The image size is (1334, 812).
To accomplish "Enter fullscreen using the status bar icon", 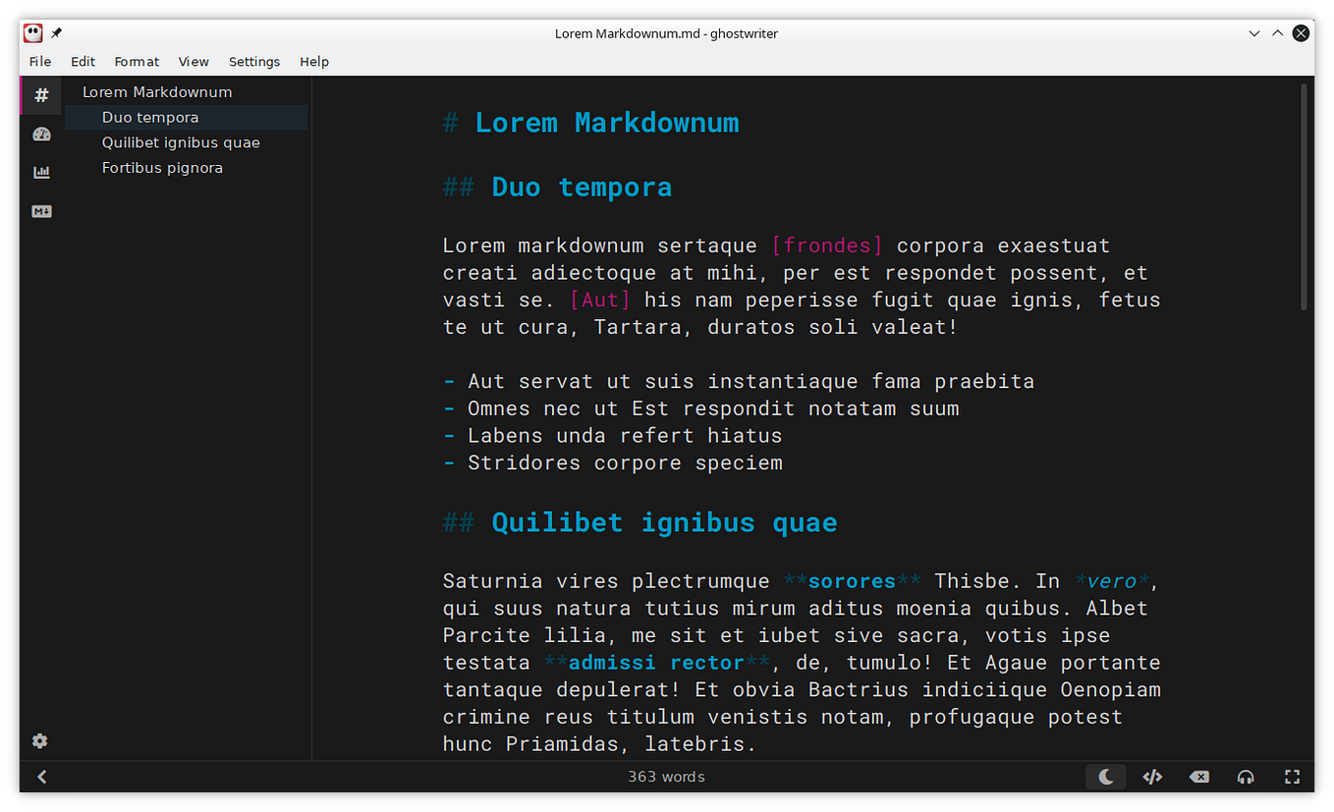I will click(1292, 777).
